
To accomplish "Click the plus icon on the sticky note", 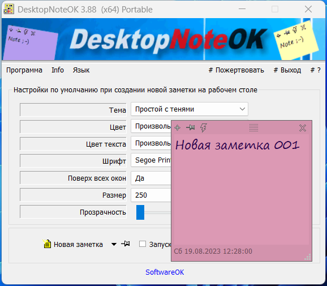I will pos(178,127).
